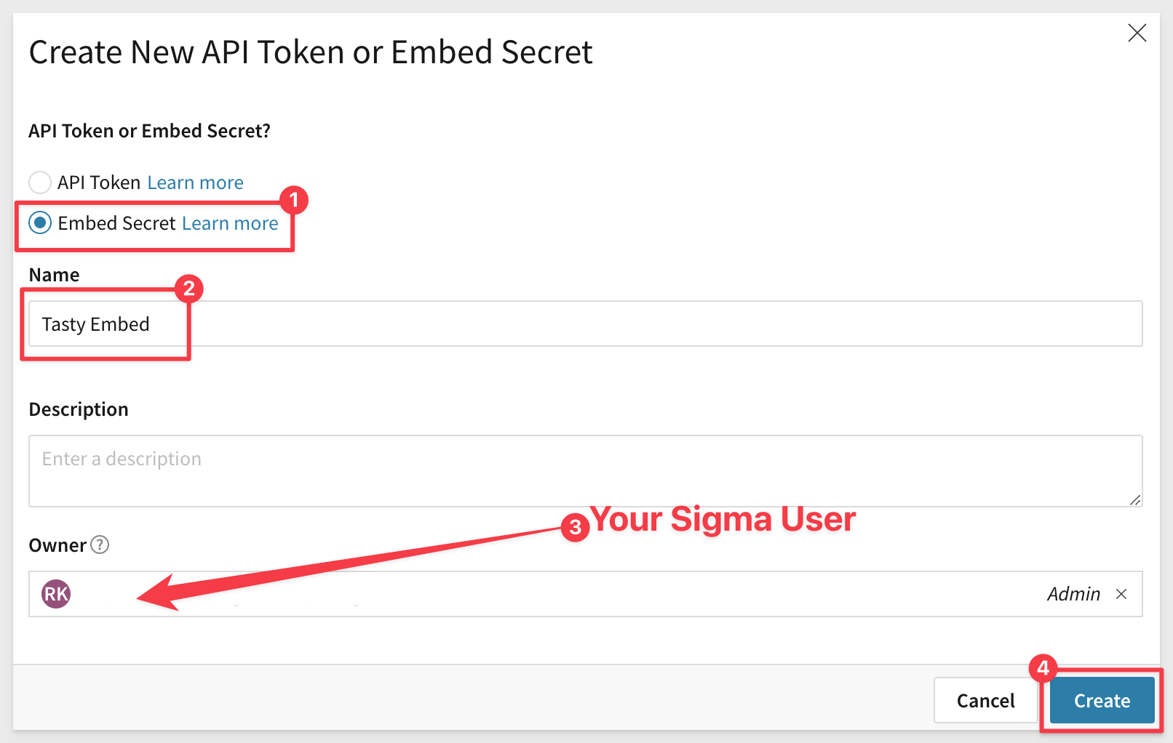The height and width of the screenshot is (743, 1173).
Task: Open Learn more link beside Embed Secret
Action: 230,223
